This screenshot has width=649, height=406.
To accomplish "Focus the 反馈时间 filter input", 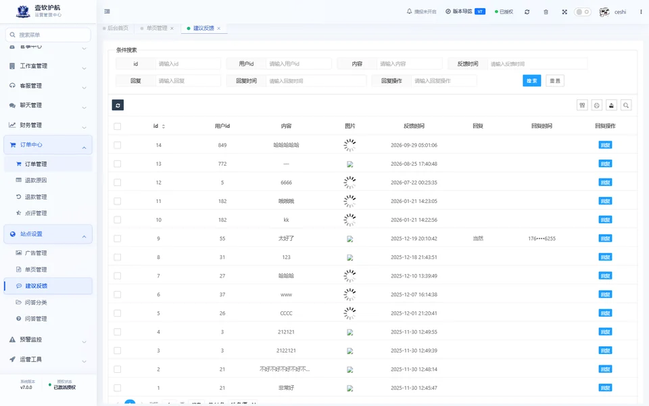I will pyautogui.click(x=537, y=64).
